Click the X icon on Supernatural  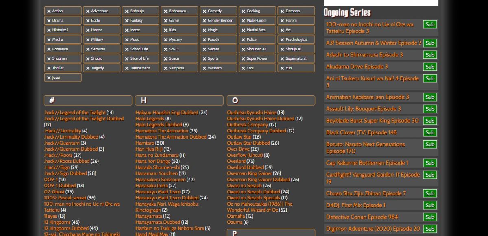[282, 59]
